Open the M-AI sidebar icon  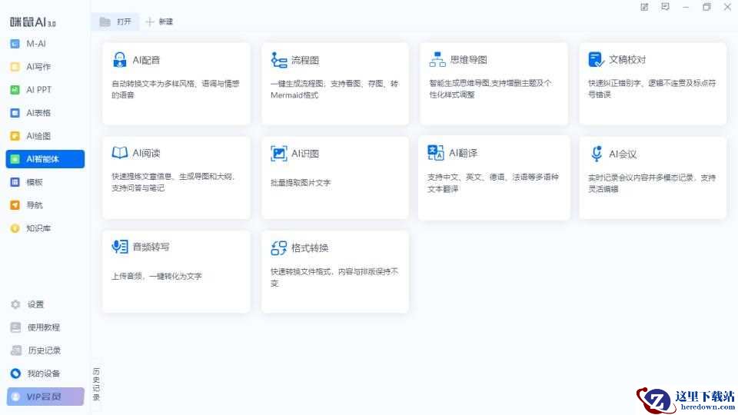click(15, 44)
